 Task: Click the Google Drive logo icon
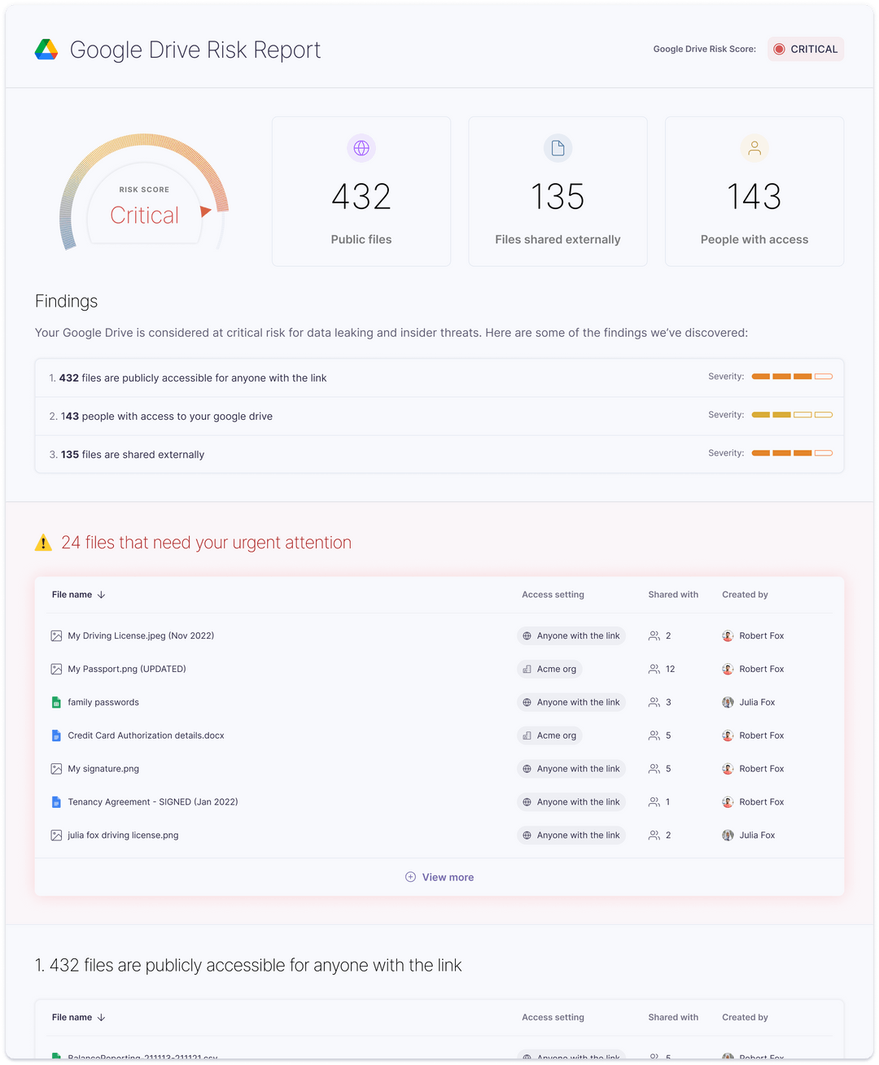pyautogui.click(x=46, y=50)
